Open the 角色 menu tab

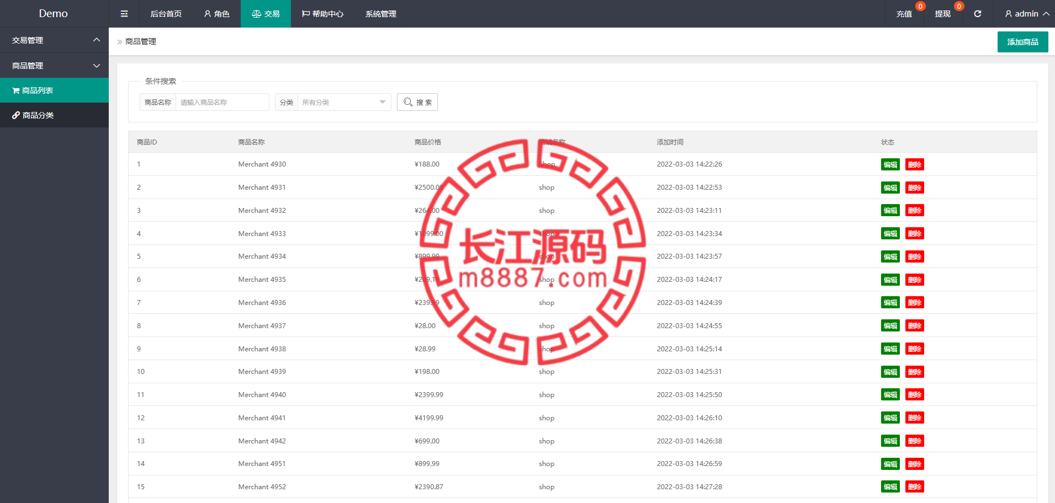216,14
